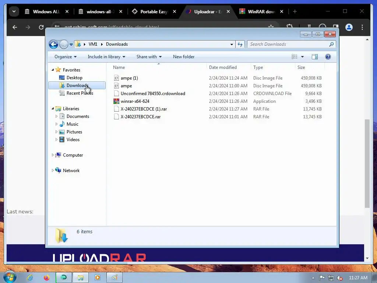
Task: Open a new browser tab
Action: (x=295, y=11)
